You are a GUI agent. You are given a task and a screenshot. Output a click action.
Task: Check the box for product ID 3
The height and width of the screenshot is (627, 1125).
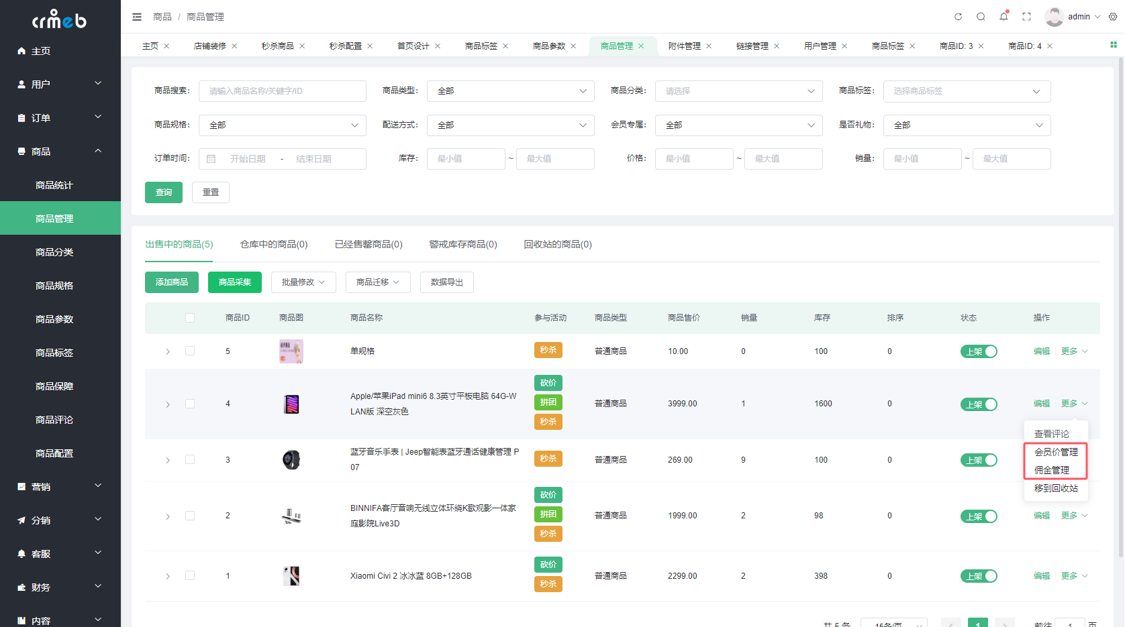coord(190,459)
